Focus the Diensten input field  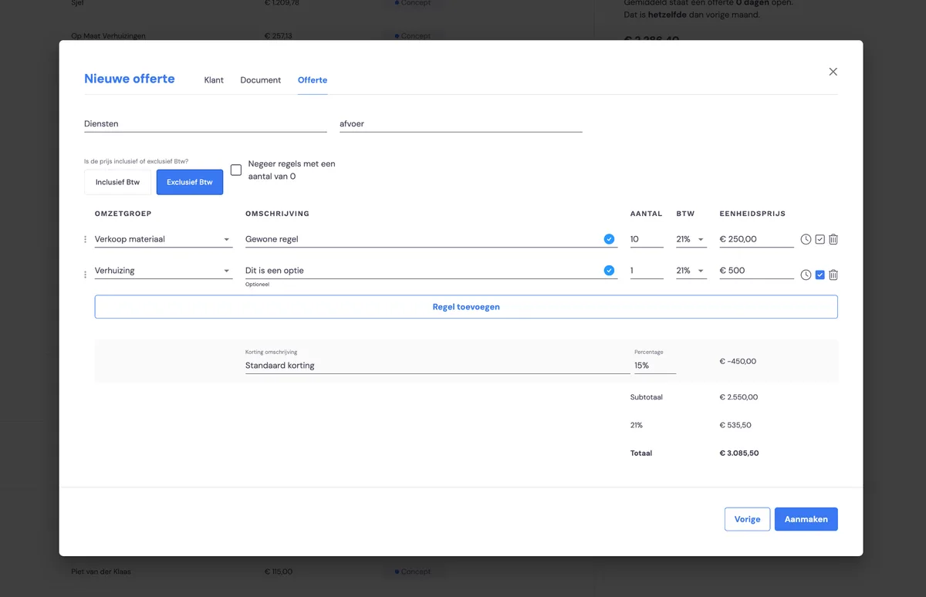coord(205,123)
